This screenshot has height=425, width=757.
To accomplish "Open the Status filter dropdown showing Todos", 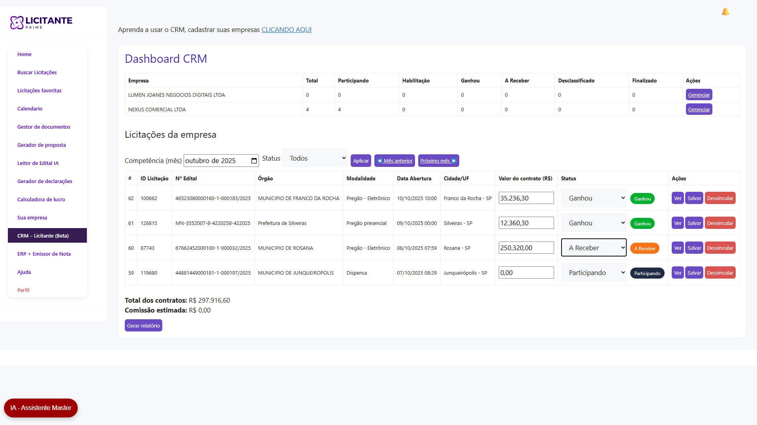I will click(x=315, y=158).
